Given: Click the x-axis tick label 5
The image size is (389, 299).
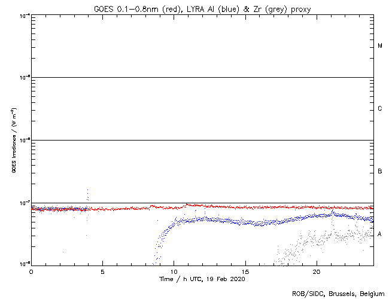Looking at the screenshot, I should click(x=102, y=271).
